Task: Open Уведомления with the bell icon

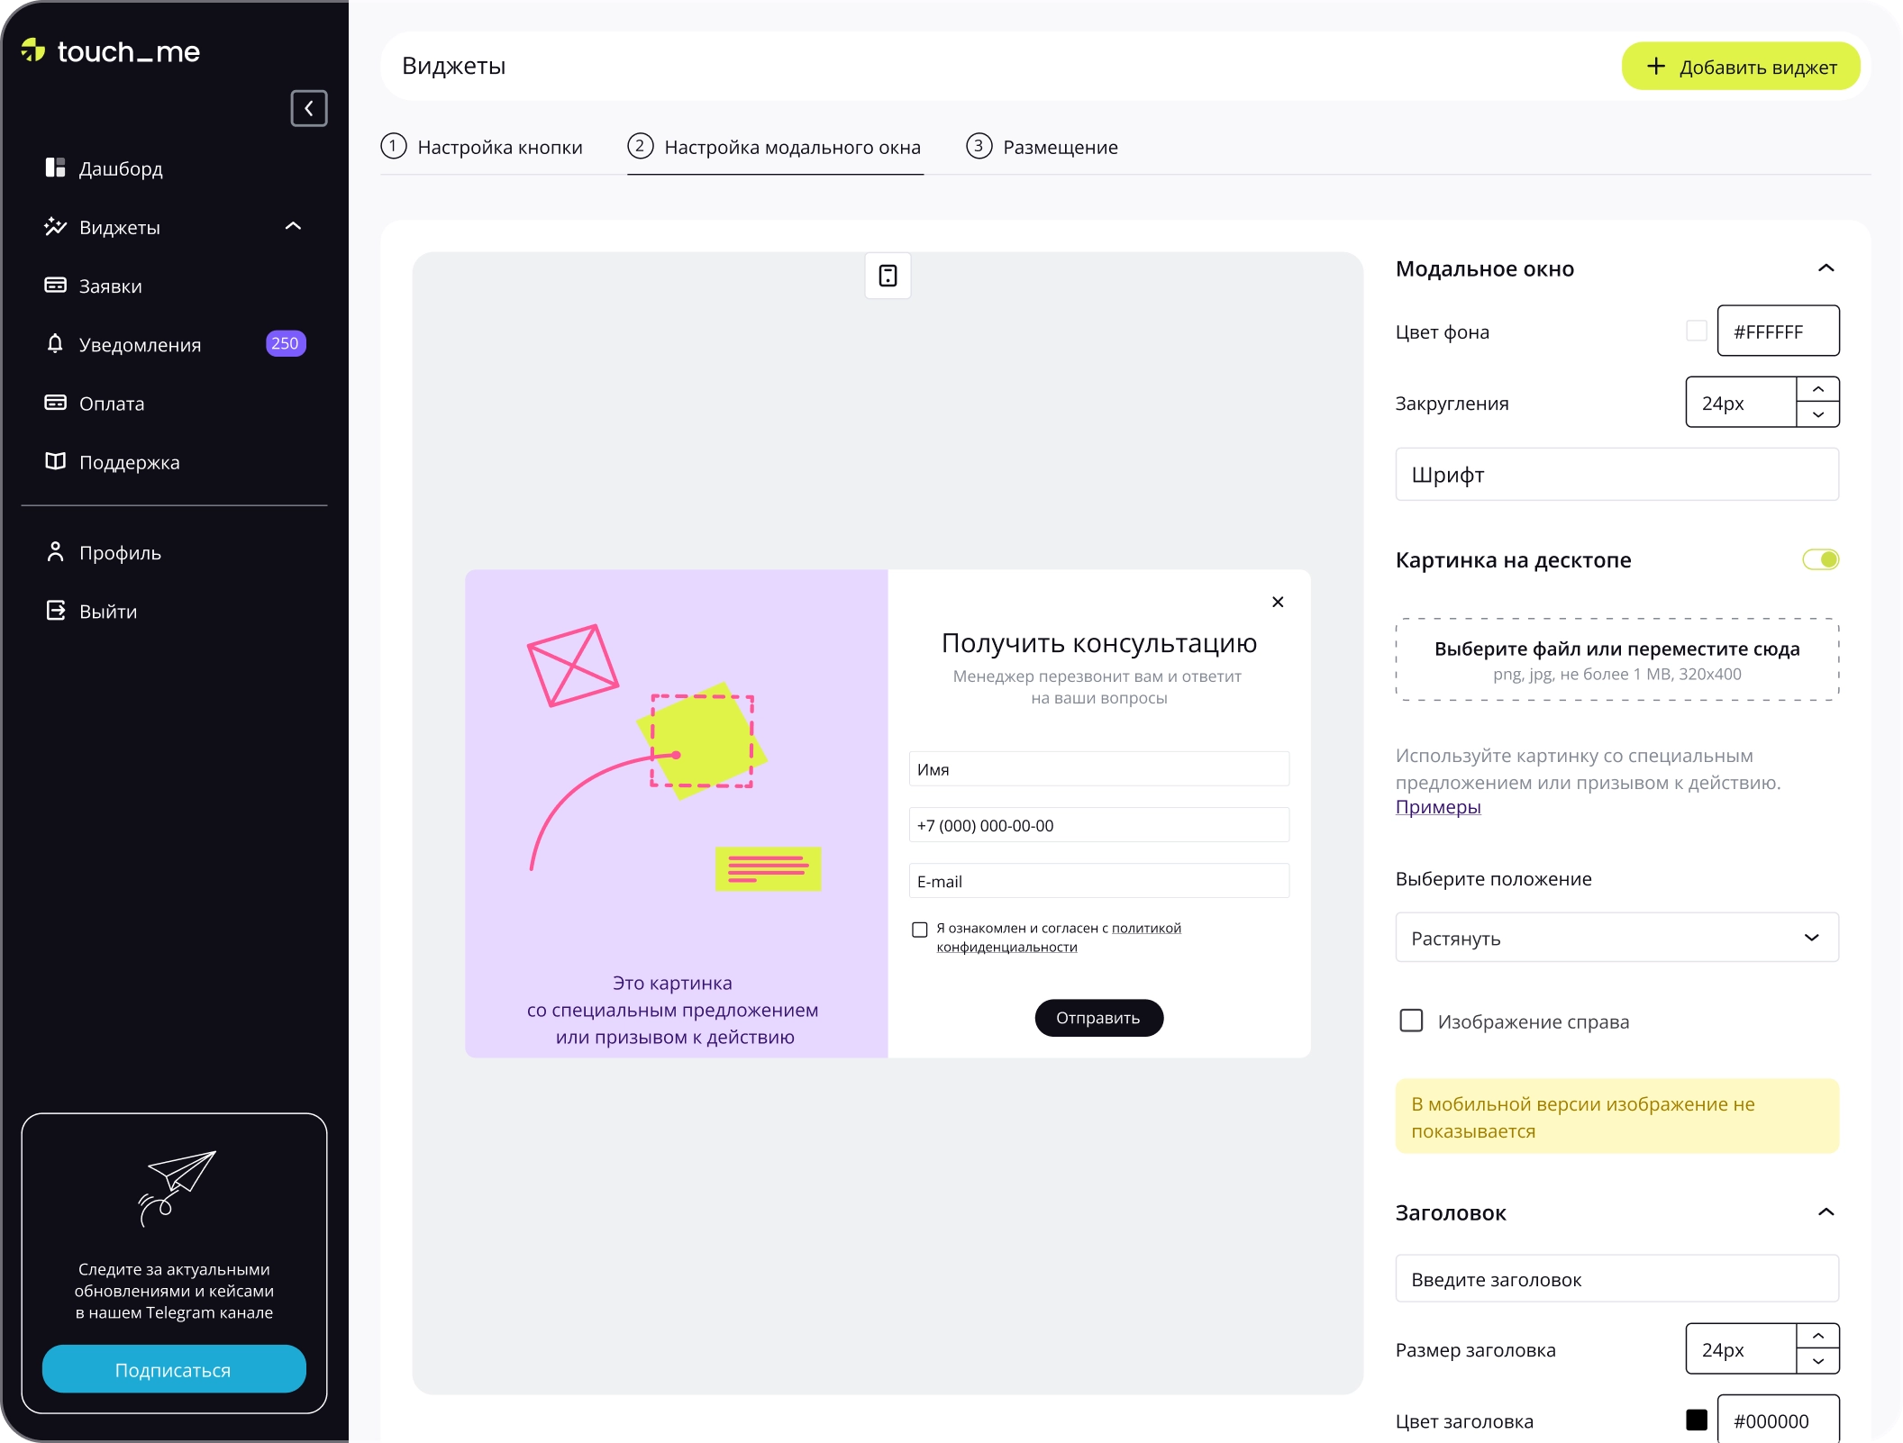Action: click(139, 344)
